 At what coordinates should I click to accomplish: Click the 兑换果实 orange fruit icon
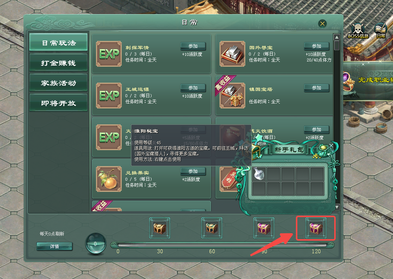[109, 179]
